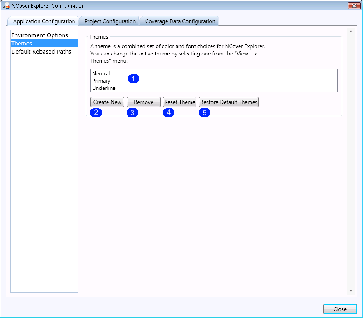The height and width of the screenshot is (318, 363).
Task: Select Themes in the left list
Action: tap(44, 43)
